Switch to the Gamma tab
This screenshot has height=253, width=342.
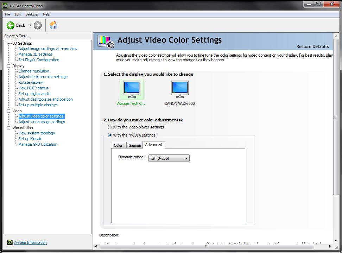(x=134, y=145)
